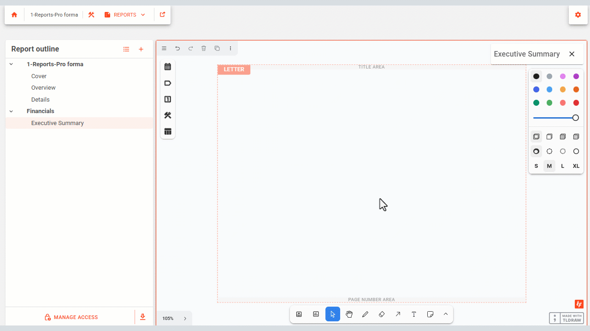Open the Executive Summary outline entry
The height and width of the screenshot is (331, 590).
coord(57,123)
